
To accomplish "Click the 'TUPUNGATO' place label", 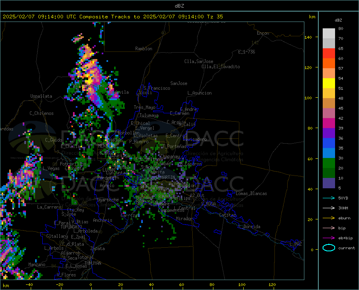I will (x=71, y=227).
